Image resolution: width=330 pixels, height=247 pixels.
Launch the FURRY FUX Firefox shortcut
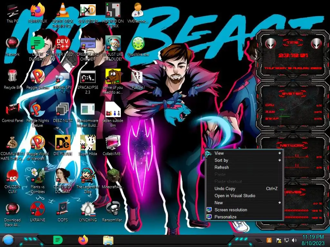pyautogui.click(x=37, y=13)
